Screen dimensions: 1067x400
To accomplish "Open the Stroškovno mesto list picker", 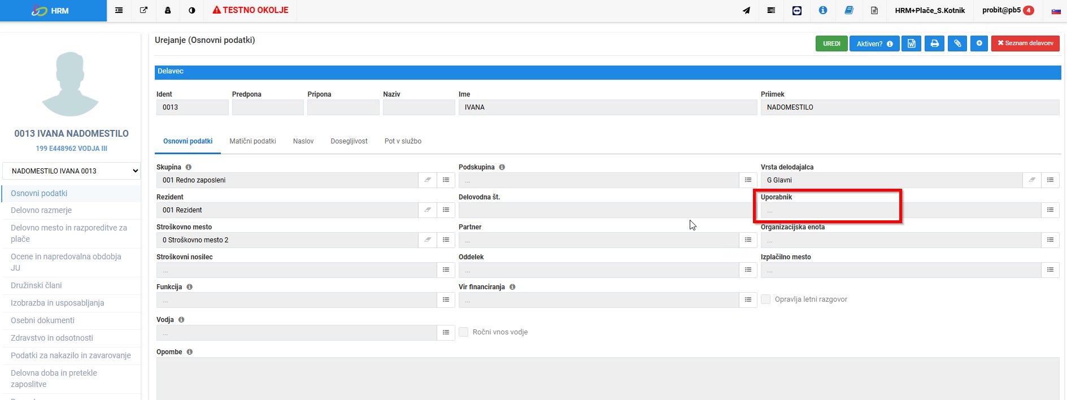I will (446, 240).
